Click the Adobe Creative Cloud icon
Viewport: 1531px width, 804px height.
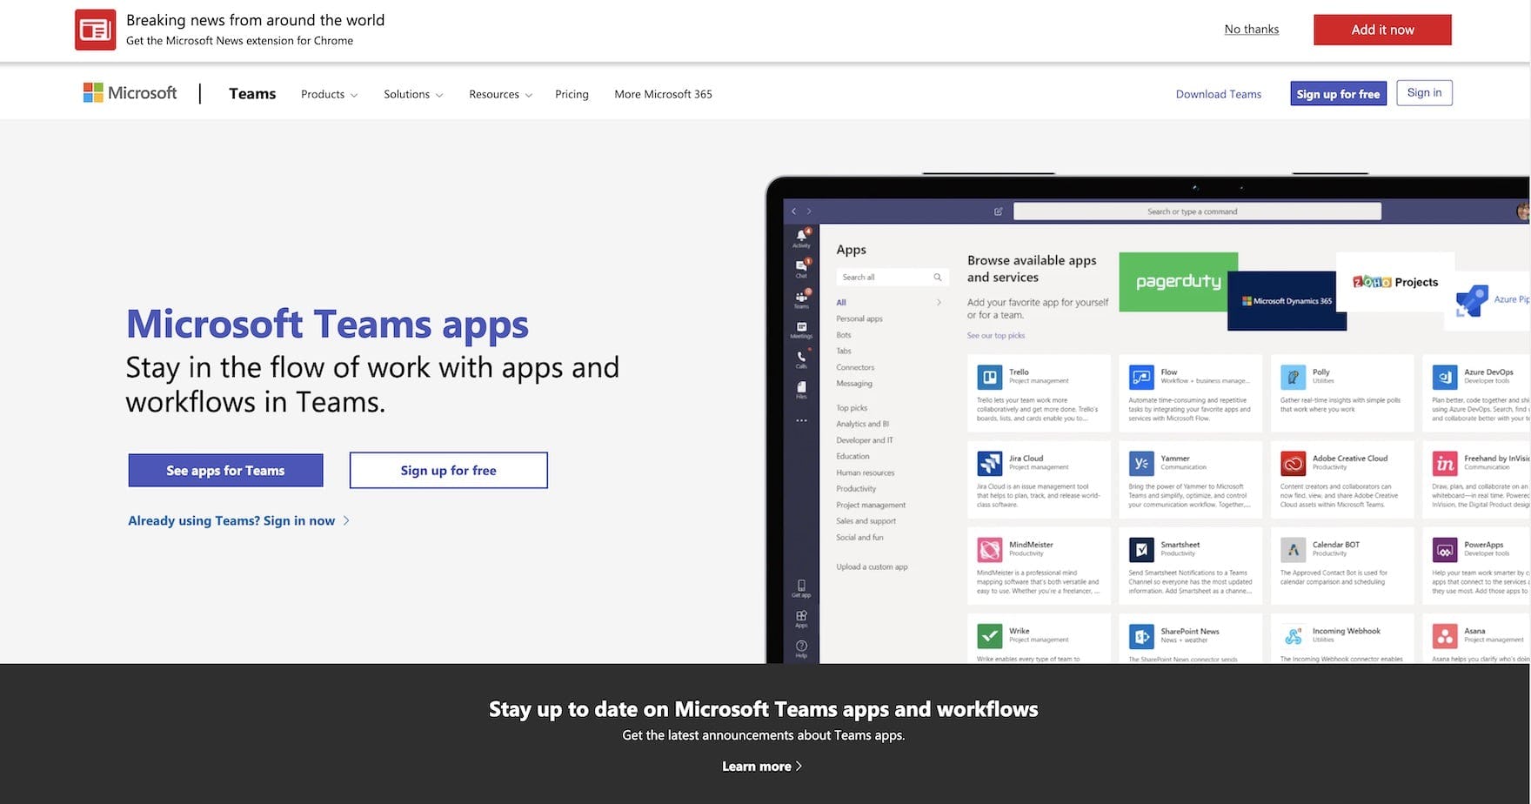[1293, 463]
